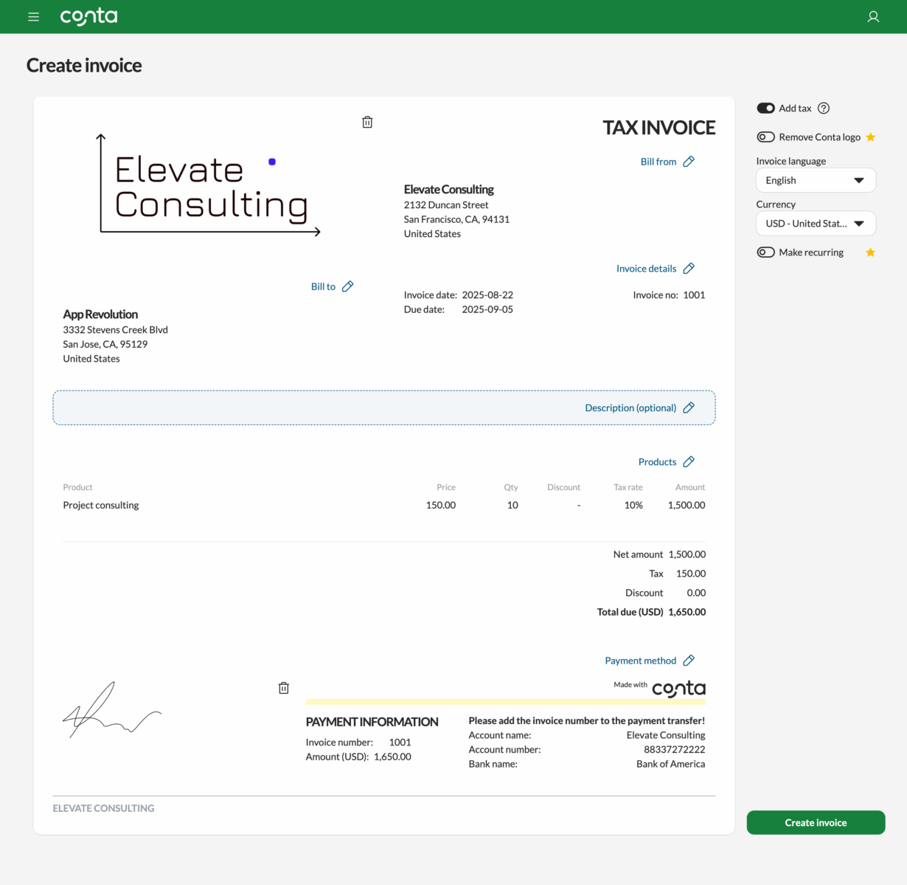Click the Project consulting product row
This screenshot has width=907, height=885.
point(383,506)
